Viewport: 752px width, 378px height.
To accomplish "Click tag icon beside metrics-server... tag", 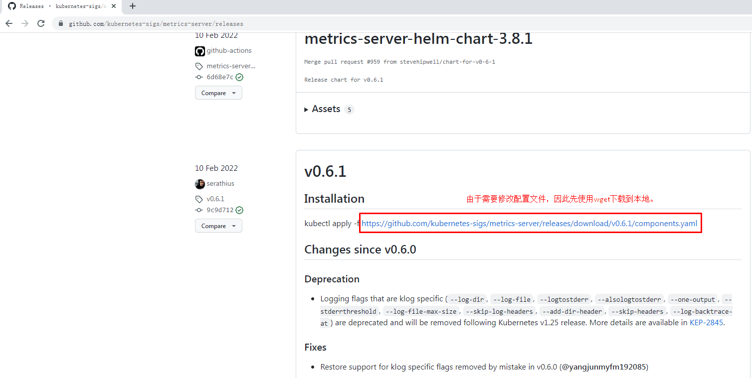I will [x=199, y=66].
